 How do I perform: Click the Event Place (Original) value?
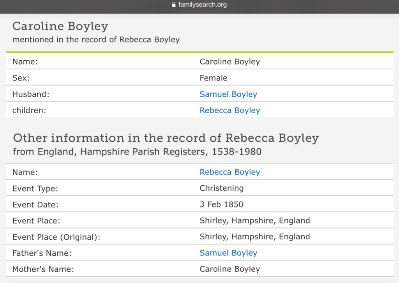coord(254,237)
